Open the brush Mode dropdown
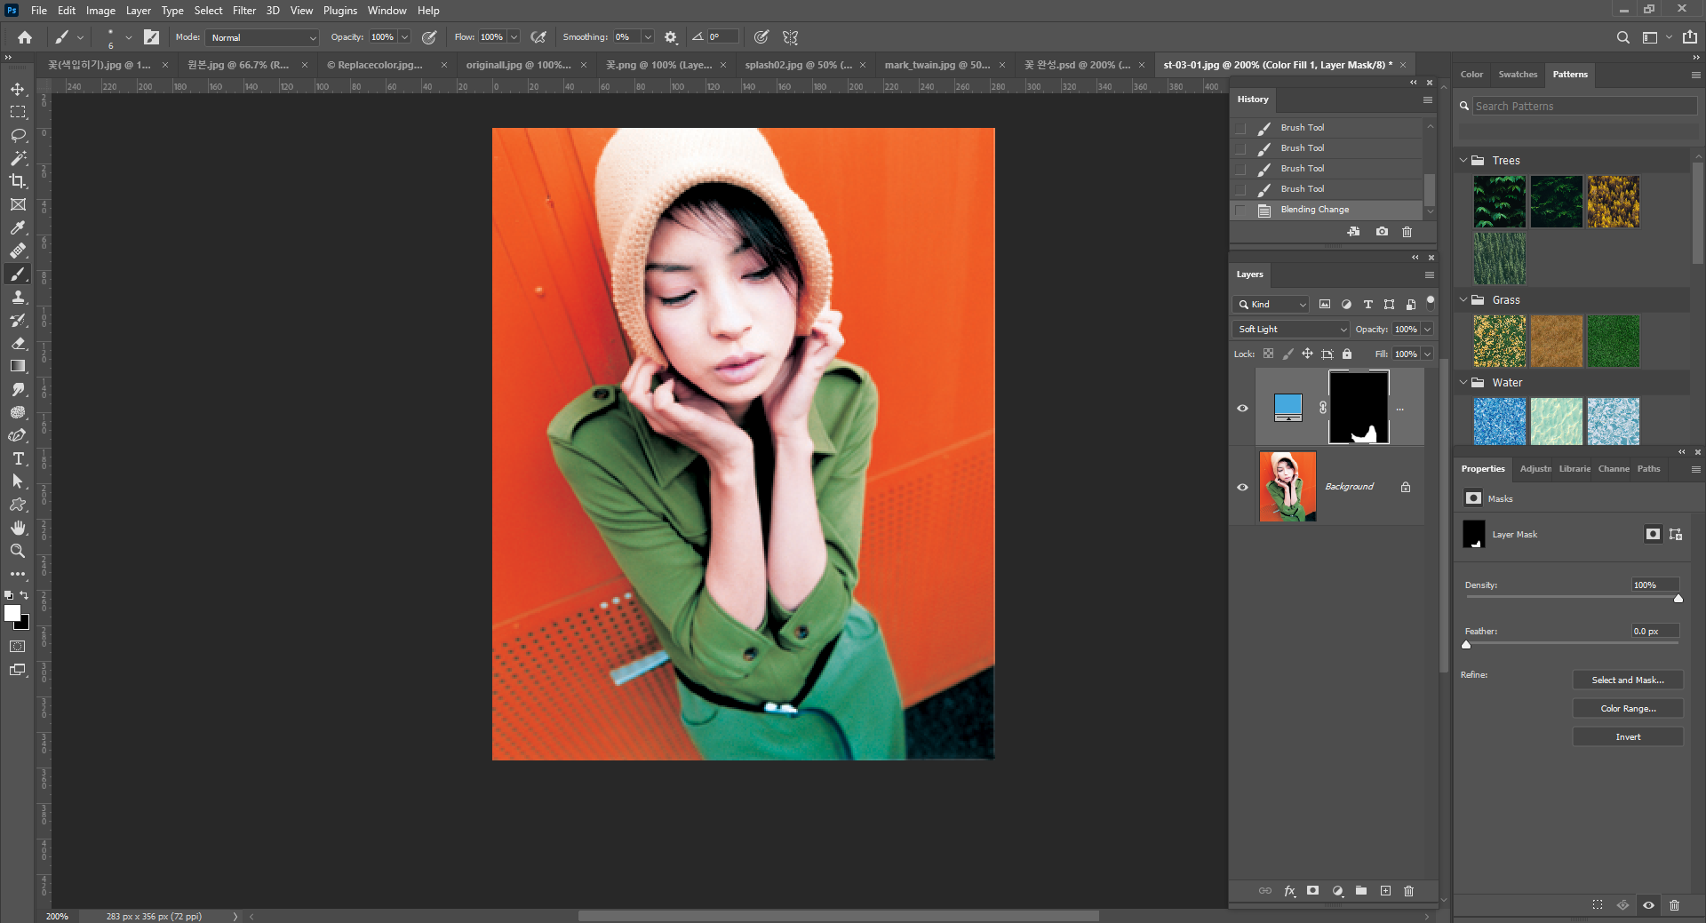Viewport: 1706px width, 923px height. 262,37
